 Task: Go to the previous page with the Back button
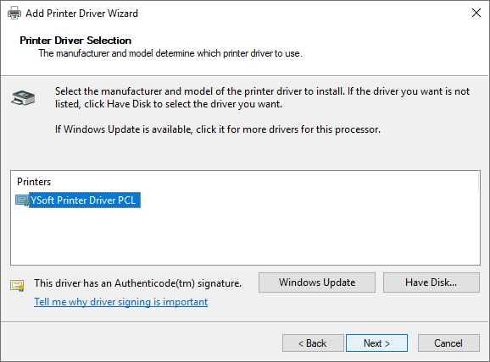[x=313, y=343]
